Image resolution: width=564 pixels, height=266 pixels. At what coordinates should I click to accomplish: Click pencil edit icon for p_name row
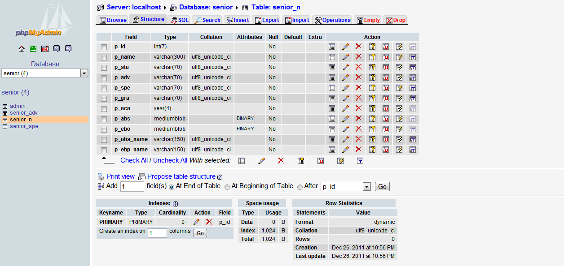[x=345, y=57]
